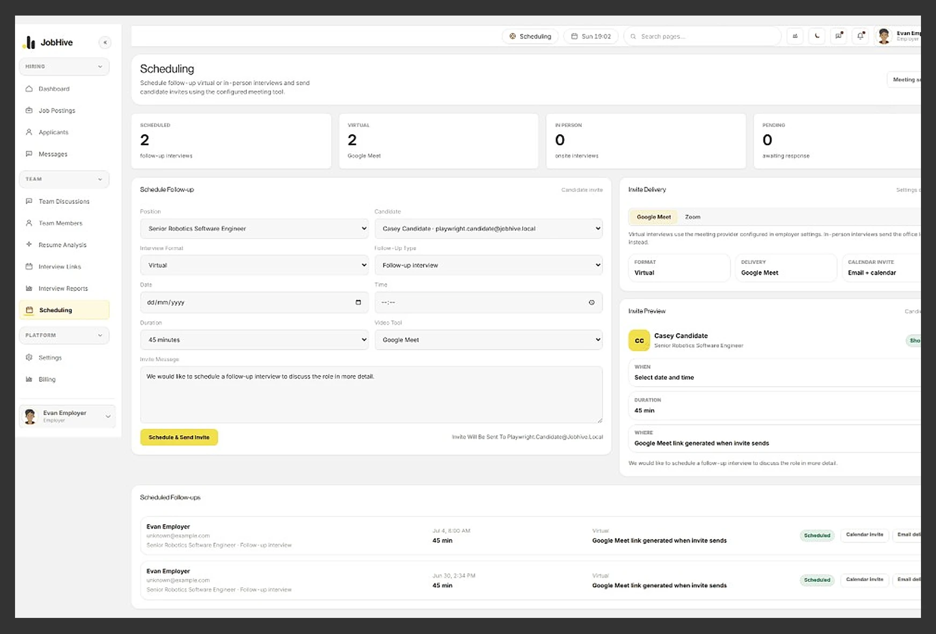The height and width of the screenshot is (634, 936).
Task: Click the Interview Reports chart icon
Action: pos(29,288)
